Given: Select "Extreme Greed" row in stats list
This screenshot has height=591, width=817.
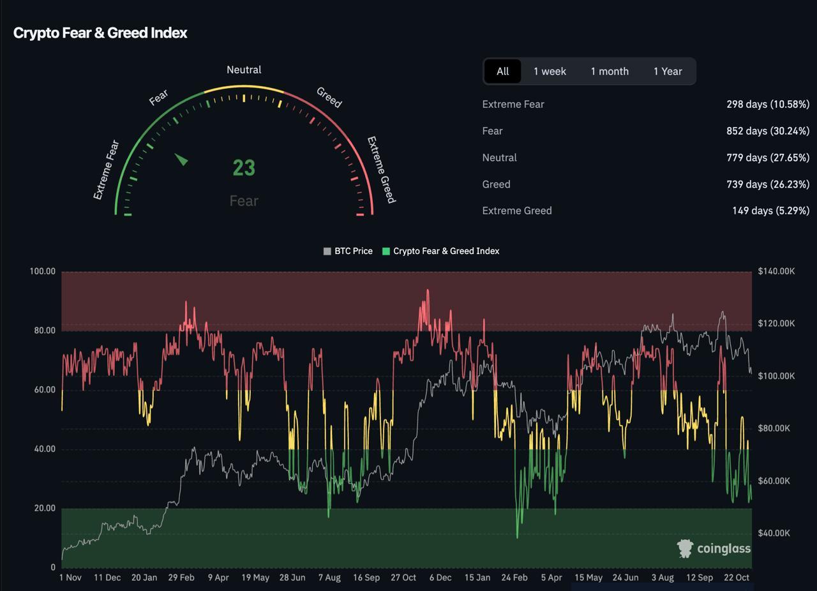Looking at the screenshot, I should tap(517, 211).
